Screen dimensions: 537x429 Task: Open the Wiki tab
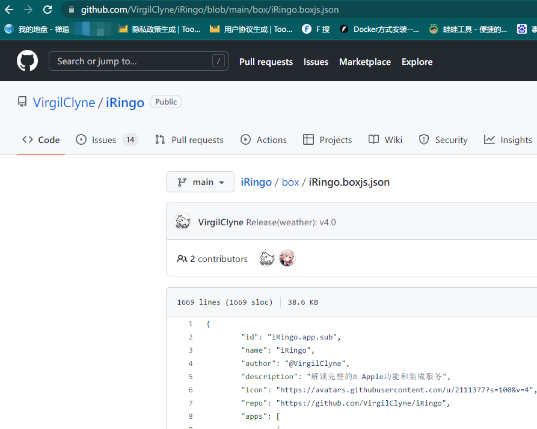[385, 140]
